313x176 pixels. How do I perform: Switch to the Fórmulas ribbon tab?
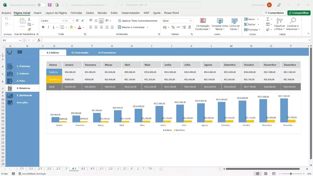tap(76, 13)
